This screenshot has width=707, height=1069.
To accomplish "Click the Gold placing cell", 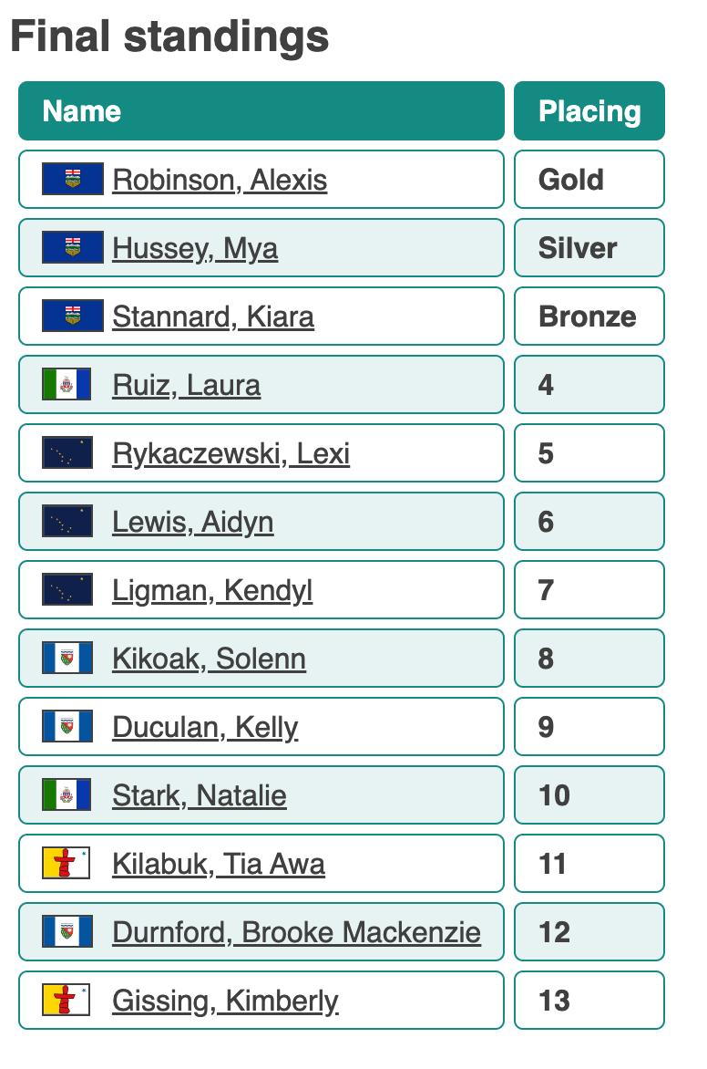I will [589, 180].
